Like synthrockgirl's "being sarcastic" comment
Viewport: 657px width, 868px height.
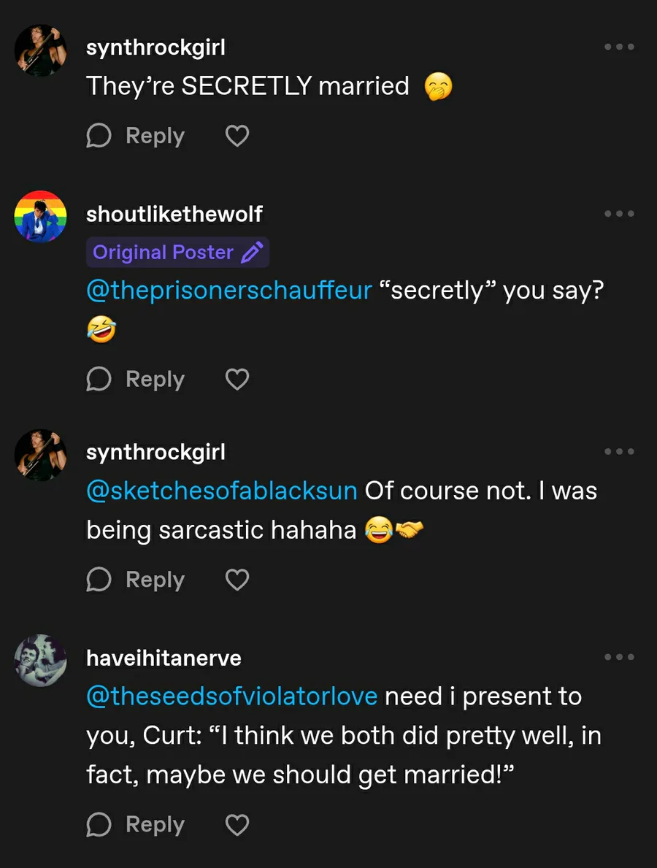pos(237,580)
